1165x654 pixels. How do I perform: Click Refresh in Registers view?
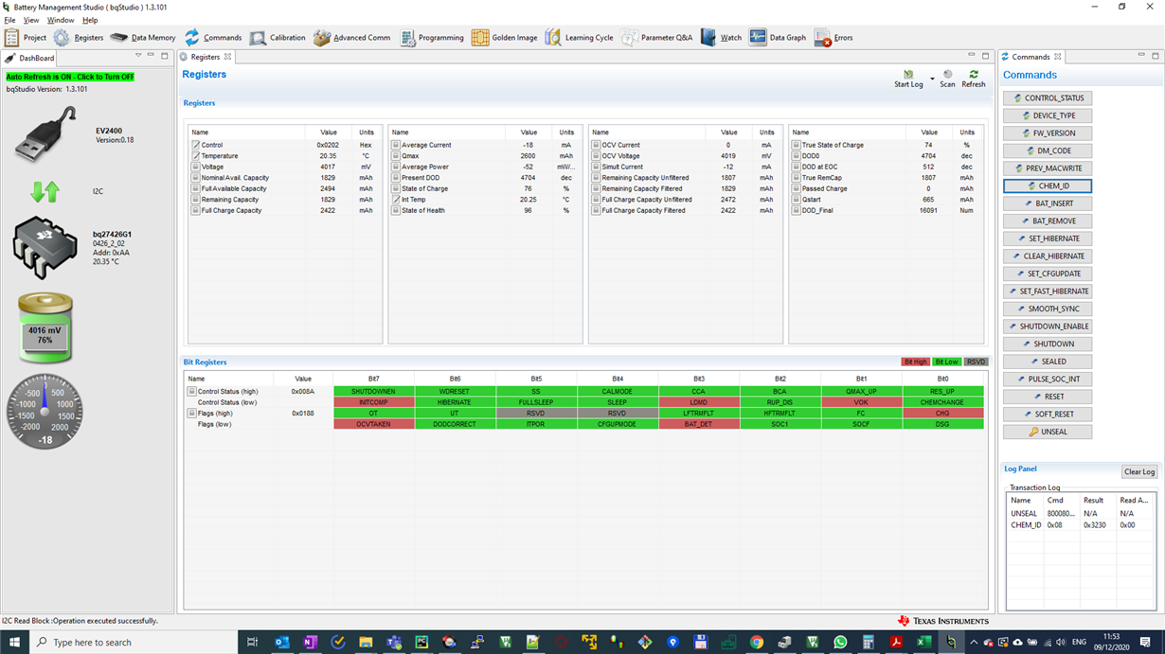point(974,79)
